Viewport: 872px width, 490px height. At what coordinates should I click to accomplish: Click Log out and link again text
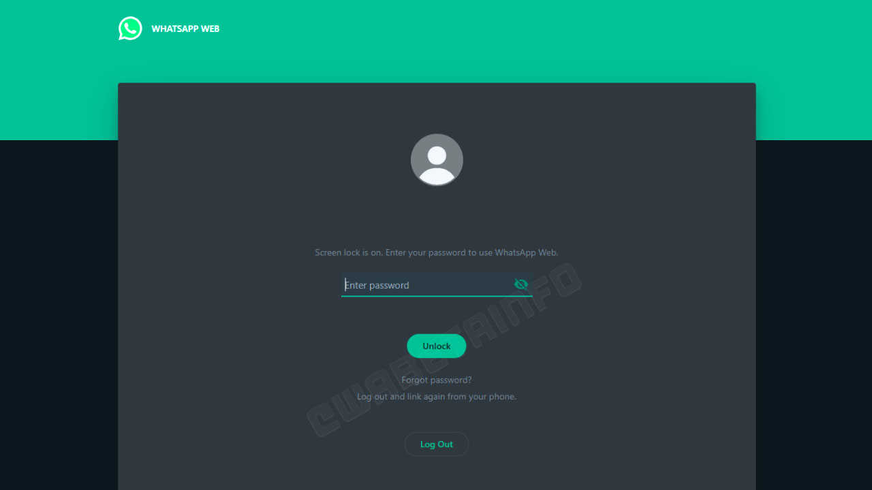[x=437, y=397]
